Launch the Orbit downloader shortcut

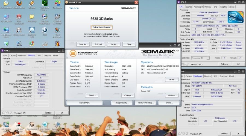[45, 30]
